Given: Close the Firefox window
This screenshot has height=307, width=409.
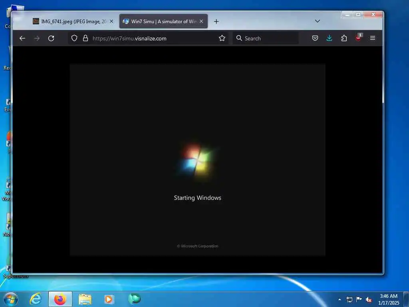Looking at the screenshot, I should (373, 15).
